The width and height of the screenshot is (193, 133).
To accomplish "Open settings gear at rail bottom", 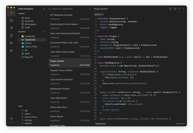I will tap(11, 118).
